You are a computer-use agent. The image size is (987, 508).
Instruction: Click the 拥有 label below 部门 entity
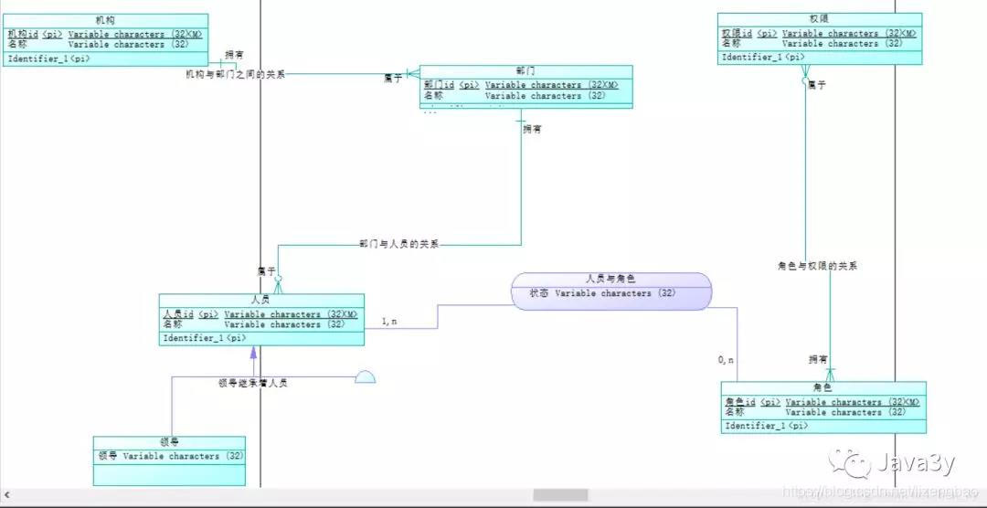532,129
